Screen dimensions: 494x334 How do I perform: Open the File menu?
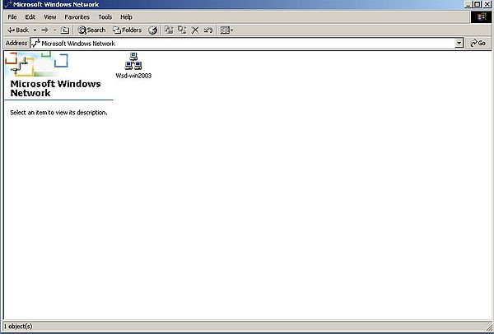(12, 17)
